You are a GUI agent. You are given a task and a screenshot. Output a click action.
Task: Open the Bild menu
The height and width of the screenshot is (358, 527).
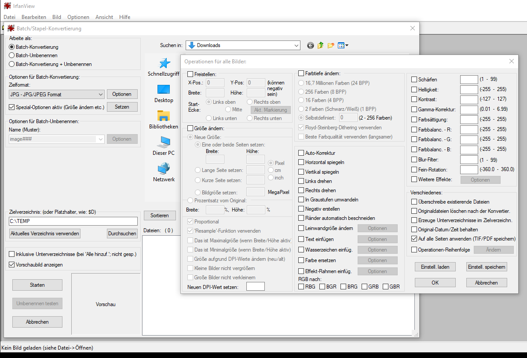(x=57, y=17)
